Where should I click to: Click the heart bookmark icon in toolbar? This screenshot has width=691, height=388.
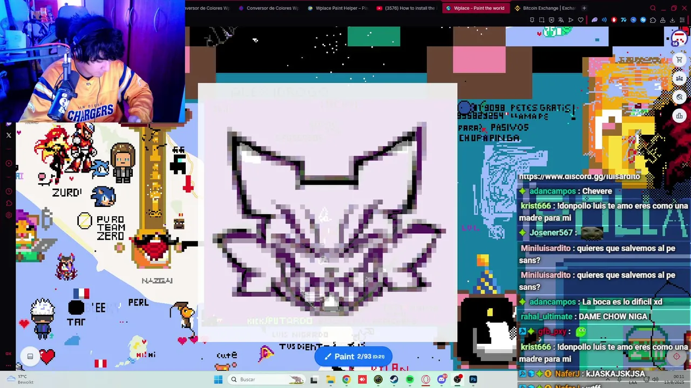580,20
